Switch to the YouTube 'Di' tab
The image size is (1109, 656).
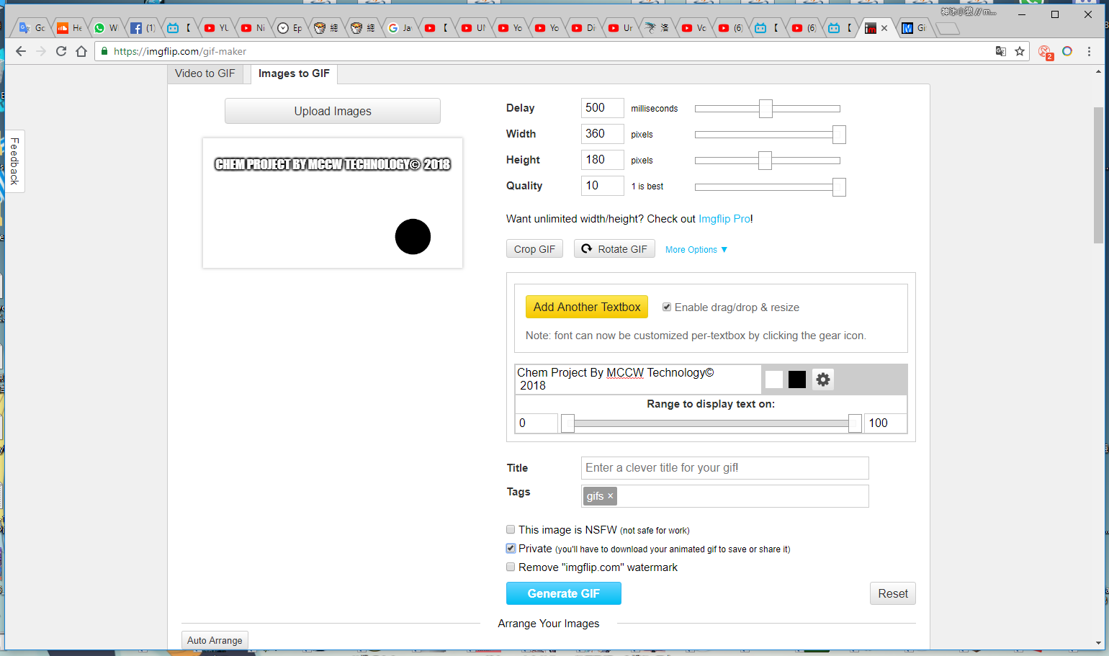point(583,28)
